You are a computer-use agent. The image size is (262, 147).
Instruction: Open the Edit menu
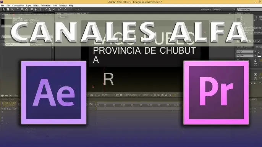tap(8, 5)
